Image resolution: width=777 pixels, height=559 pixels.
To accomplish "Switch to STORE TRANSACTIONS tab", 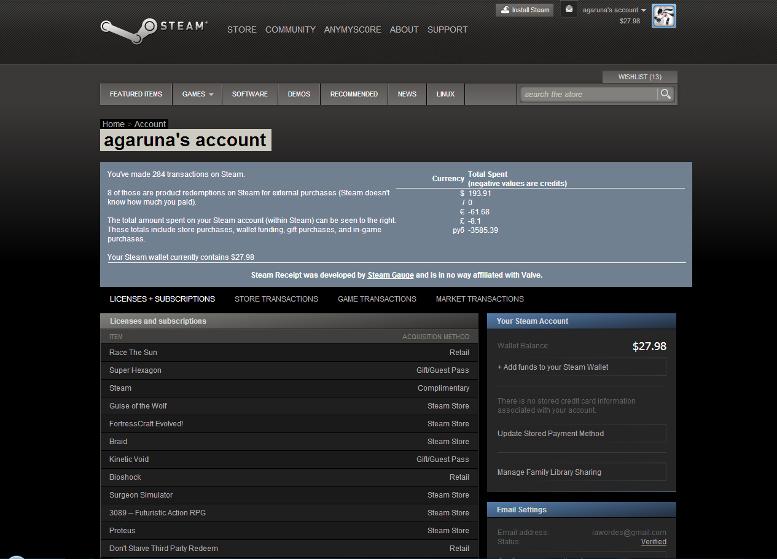I will click(x=276, y=299).
